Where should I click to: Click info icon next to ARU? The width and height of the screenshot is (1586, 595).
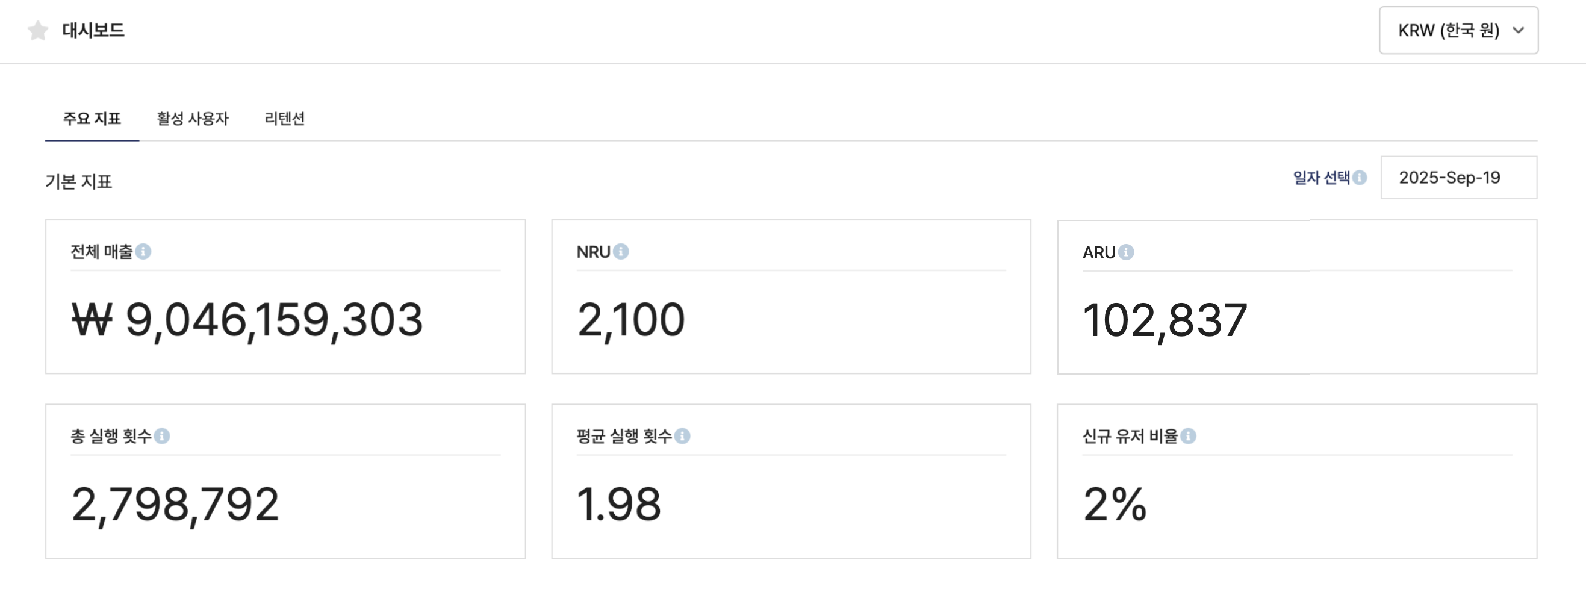[1126, 252]
